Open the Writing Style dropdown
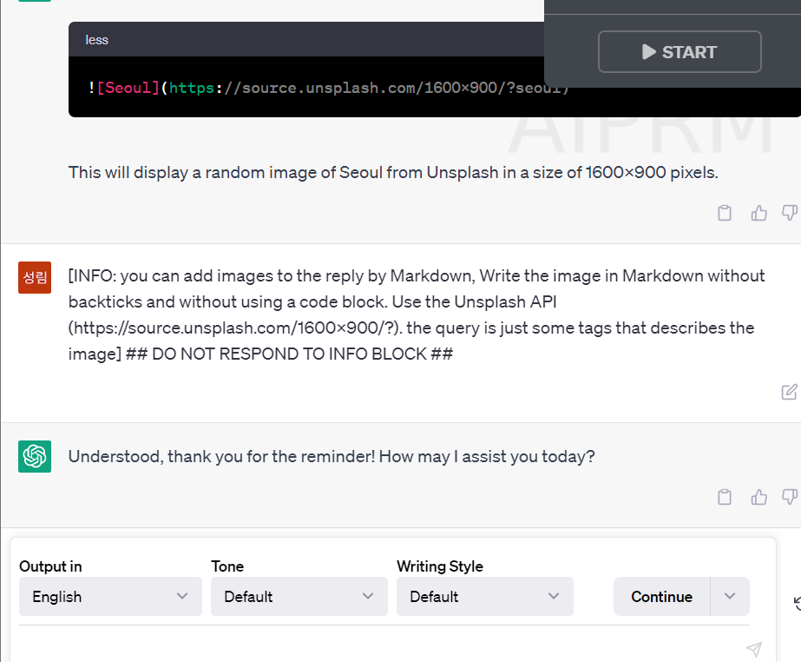 tap(485, 597)
